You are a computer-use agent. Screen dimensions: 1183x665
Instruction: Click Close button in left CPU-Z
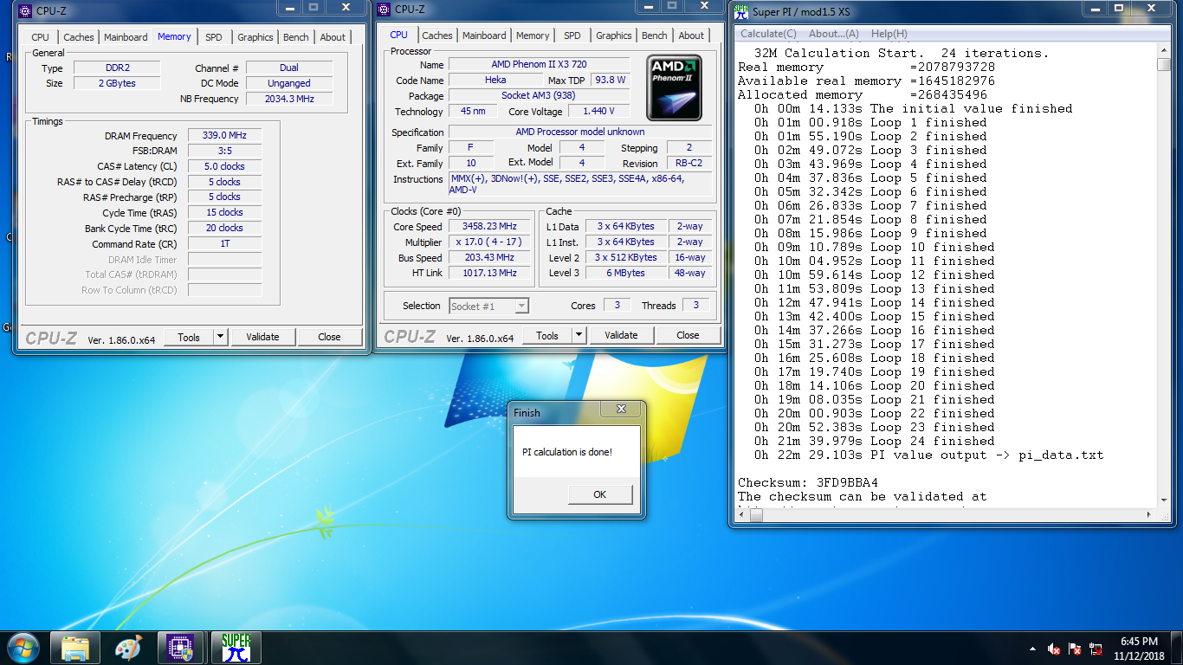click(x=329, y=338)
